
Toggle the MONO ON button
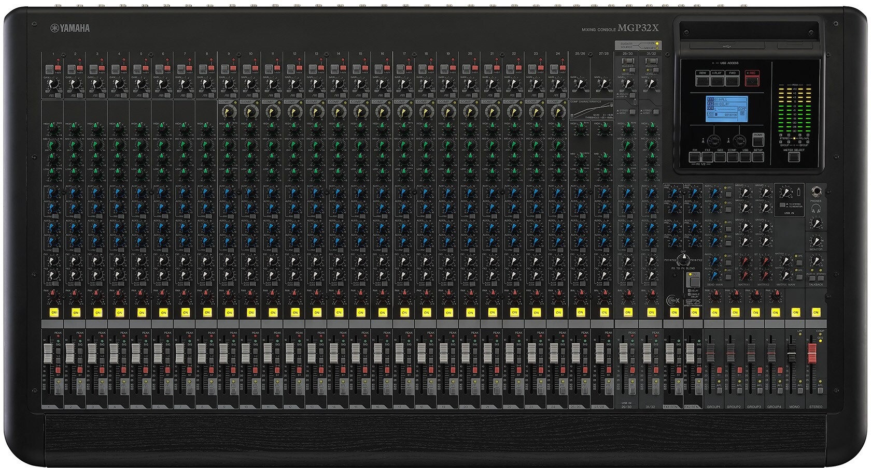[x=795, y=313]
